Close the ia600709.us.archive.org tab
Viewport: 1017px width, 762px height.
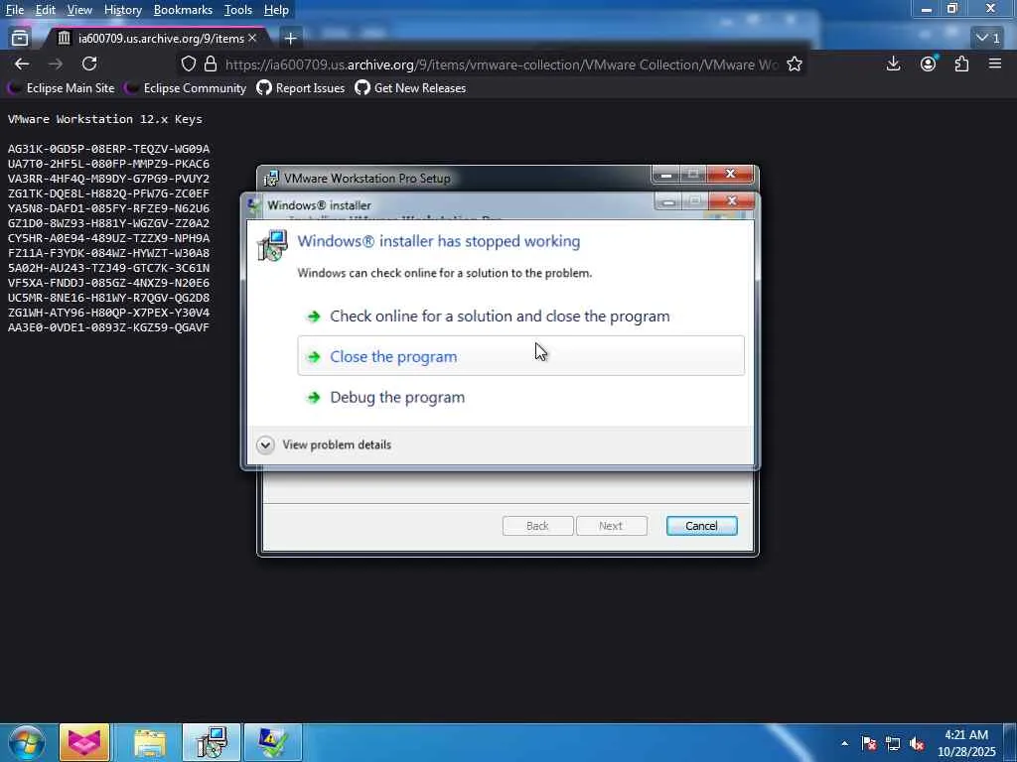252,39
